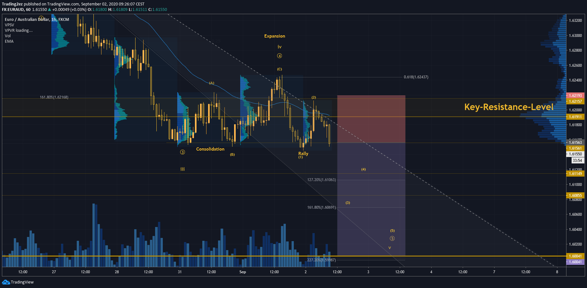The height and width of the screenshot is (288, 587).
Task: Click the iii wave label
Action: [x=182, y=169]
